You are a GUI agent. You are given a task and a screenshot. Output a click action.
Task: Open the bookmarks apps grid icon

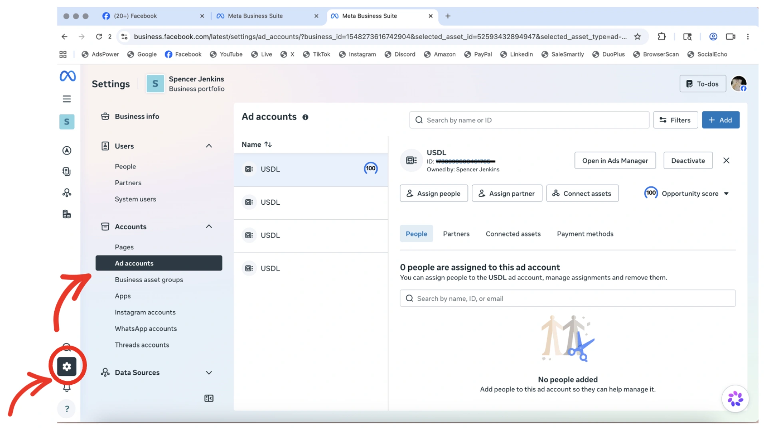click(x=63, y=54)
